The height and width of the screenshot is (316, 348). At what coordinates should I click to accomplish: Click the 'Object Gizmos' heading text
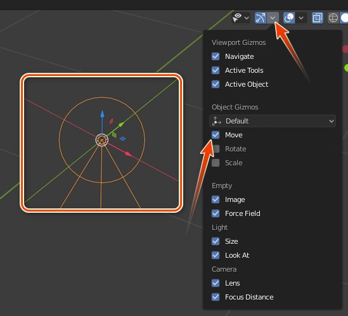coord(235,107)
